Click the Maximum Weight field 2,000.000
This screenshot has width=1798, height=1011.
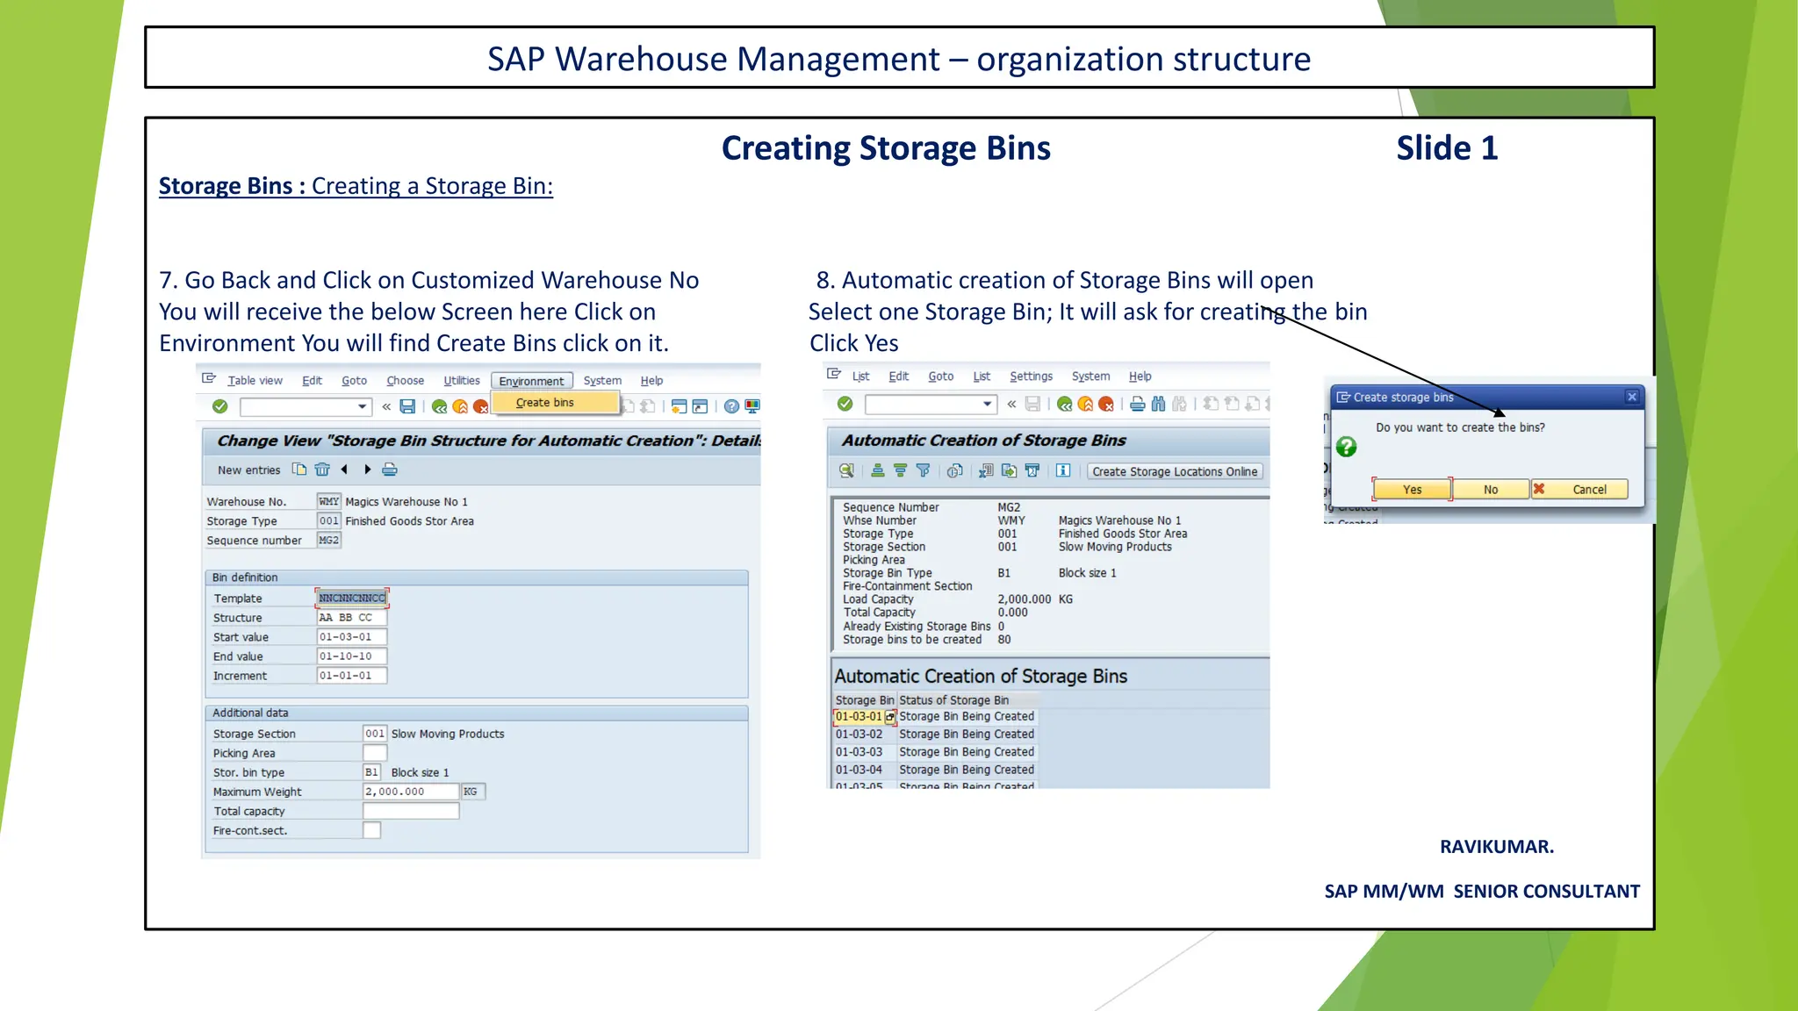tap(411, 792)
